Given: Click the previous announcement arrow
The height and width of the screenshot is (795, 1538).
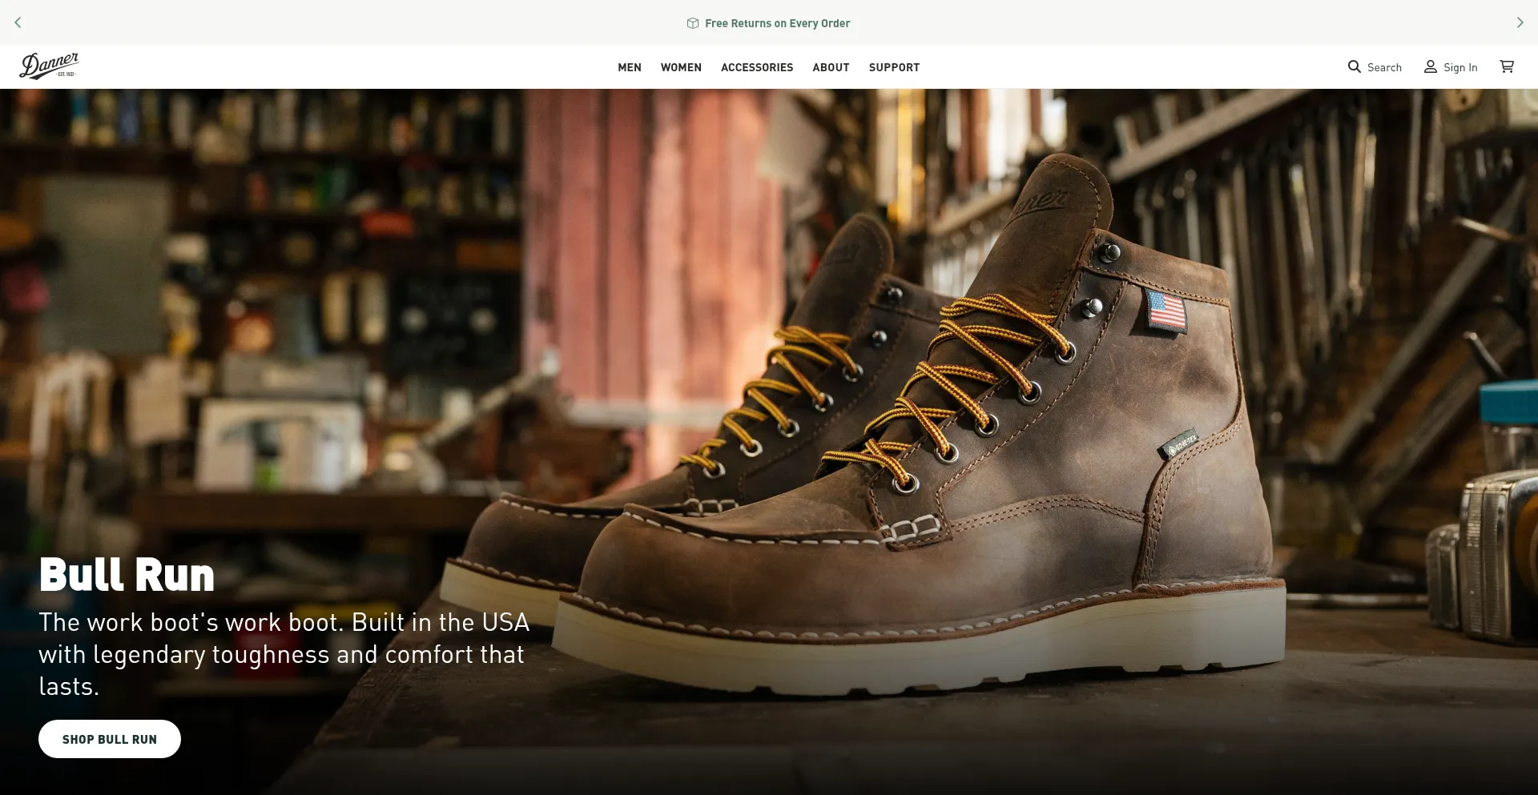Looking at the screenshot, I should point(18,22).
